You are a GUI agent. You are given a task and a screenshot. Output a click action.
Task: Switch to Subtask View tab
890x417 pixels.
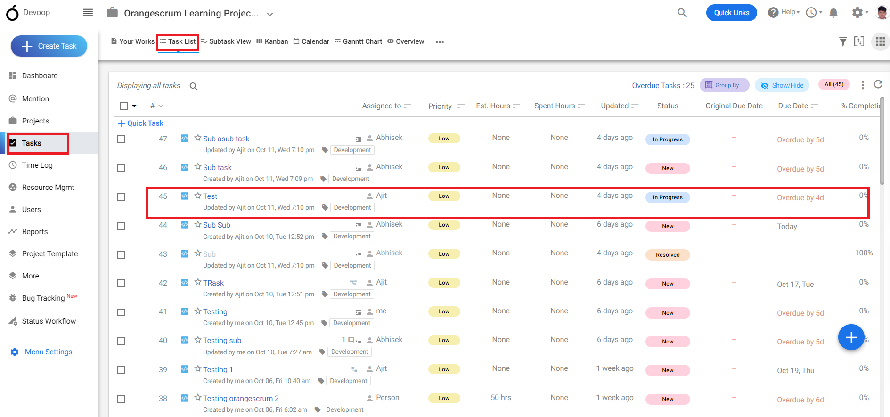tap(226, 41)
